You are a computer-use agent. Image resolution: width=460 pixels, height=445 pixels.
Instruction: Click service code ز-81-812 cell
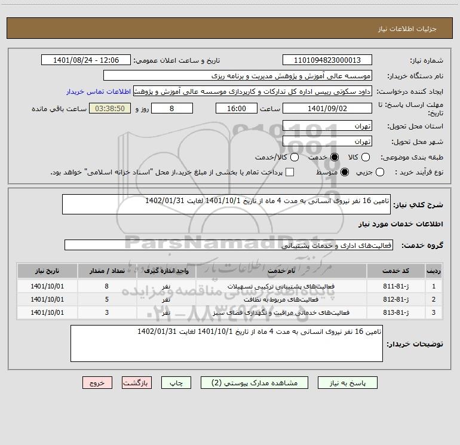coord(395,299)
